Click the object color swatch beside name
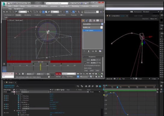 click(x=102, y=24)
